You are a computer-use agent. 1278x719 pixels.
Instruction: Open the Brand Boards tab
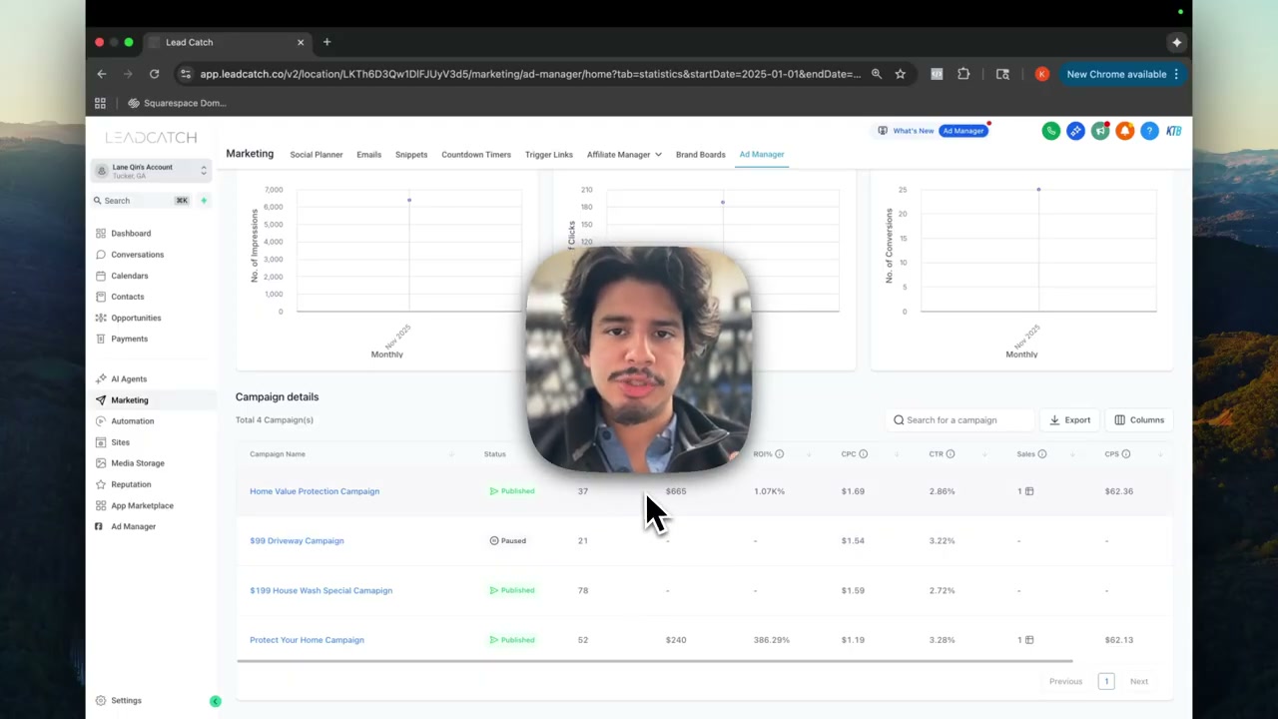point(701,155)
